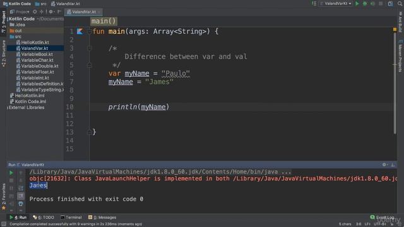404x227 pixels.
Task: Switch to the 4: Run tool tab
Action: pyautogui.click(x=18, y=218)
